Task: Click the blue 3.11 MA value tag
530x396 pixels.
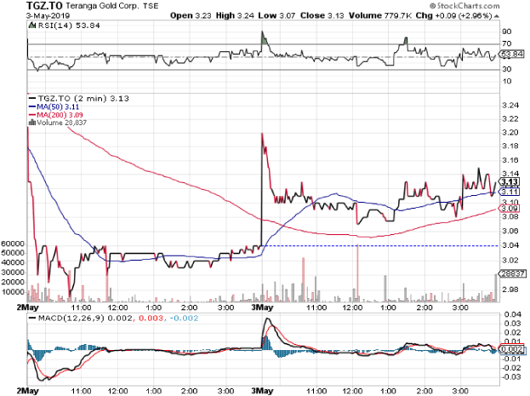Action: coord(510,192)
